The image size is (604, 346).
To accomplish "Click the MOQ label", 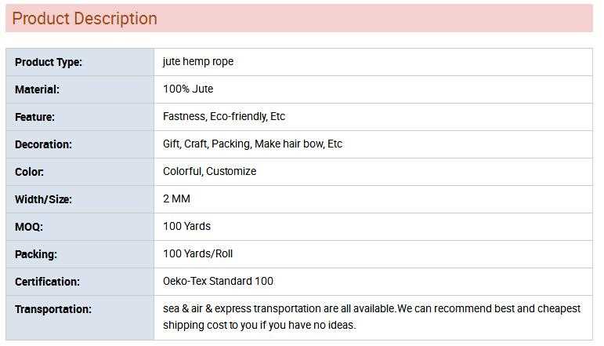I will tap(29, 227).
